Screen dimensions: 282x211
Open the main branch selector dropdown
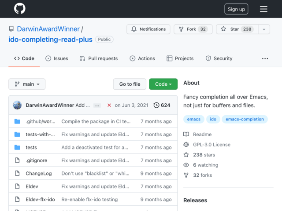27,84
